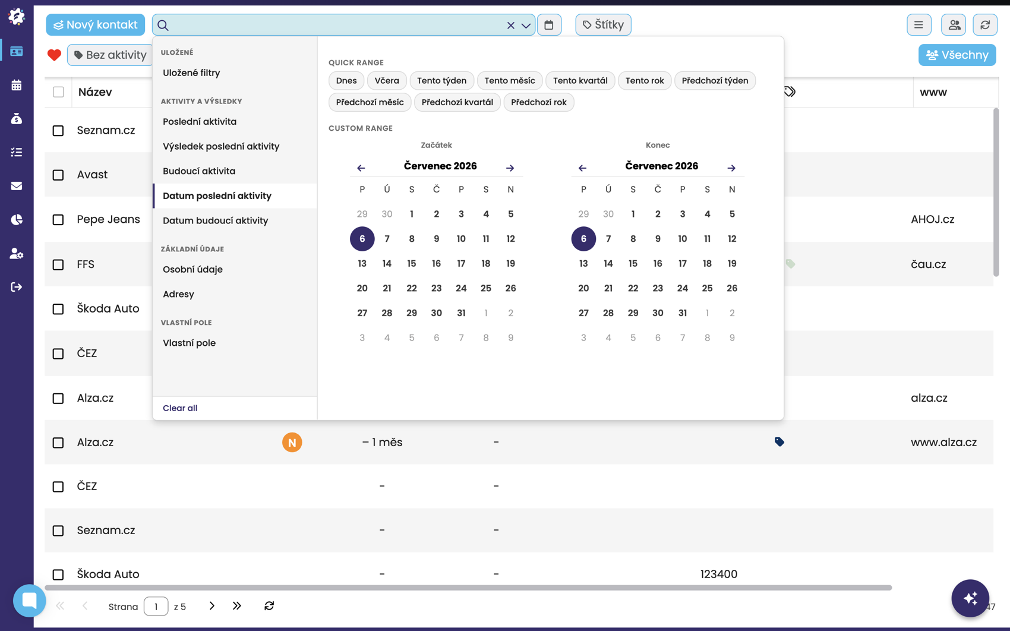The height and width of the screenshot is (631, 1010).
Task: Open calendar date picker next to search
Action: tap(549, 25)
